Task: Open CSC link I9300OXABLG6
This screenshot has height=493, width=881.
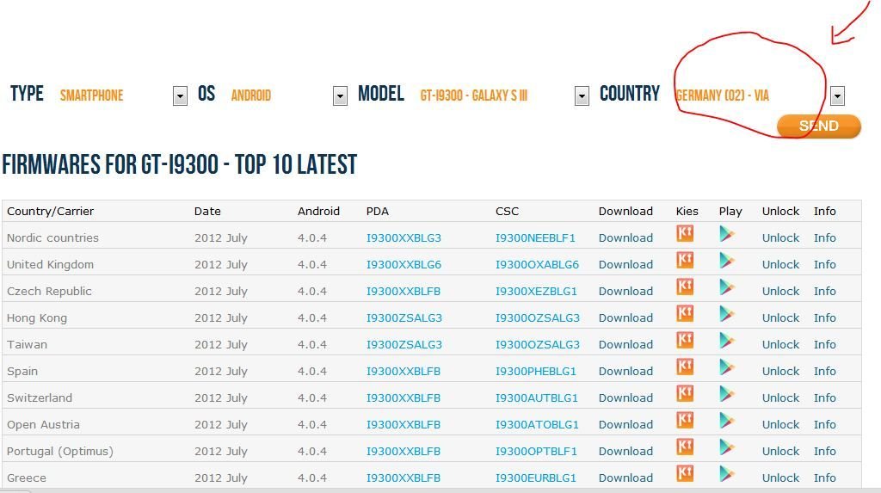Action: click(x=537, y=264)
